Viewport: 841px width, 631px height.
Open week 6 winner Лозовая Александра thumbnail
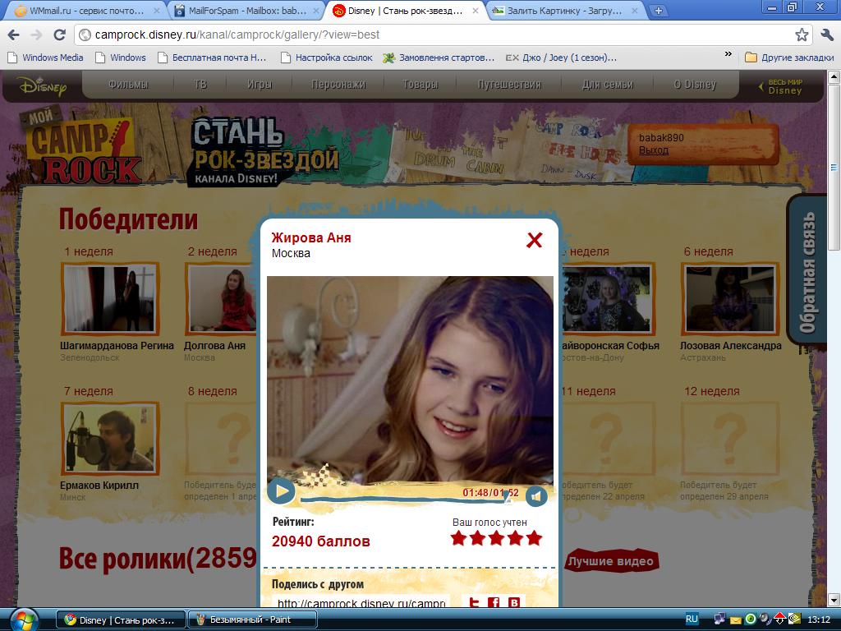coord(730,298)
